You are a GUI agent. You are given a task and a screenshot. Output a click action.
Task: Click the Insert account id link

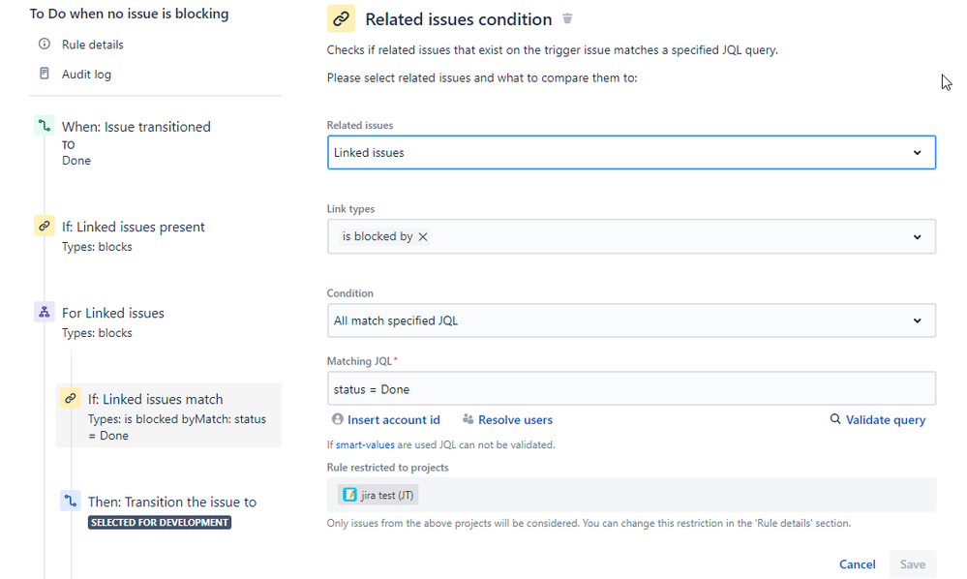(393, 420)
